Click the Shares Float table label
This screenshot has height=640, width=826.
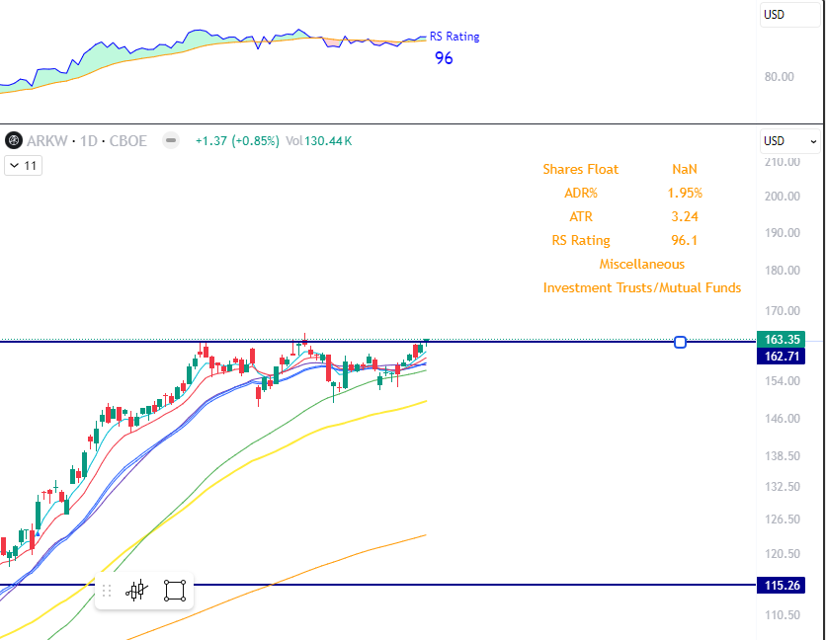click(581, 169)
